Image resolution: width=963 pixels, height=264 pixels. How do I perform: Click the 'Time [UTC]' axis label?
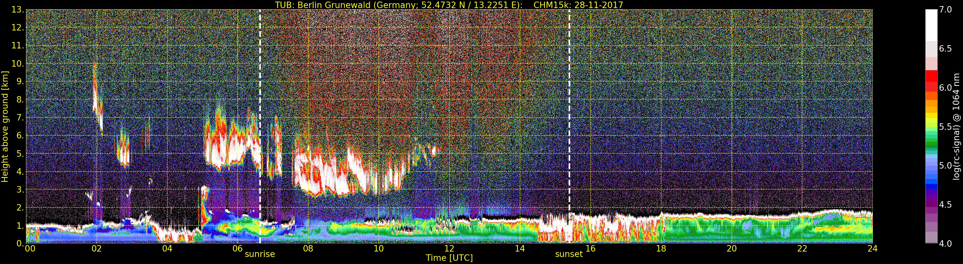pos(449,258)
